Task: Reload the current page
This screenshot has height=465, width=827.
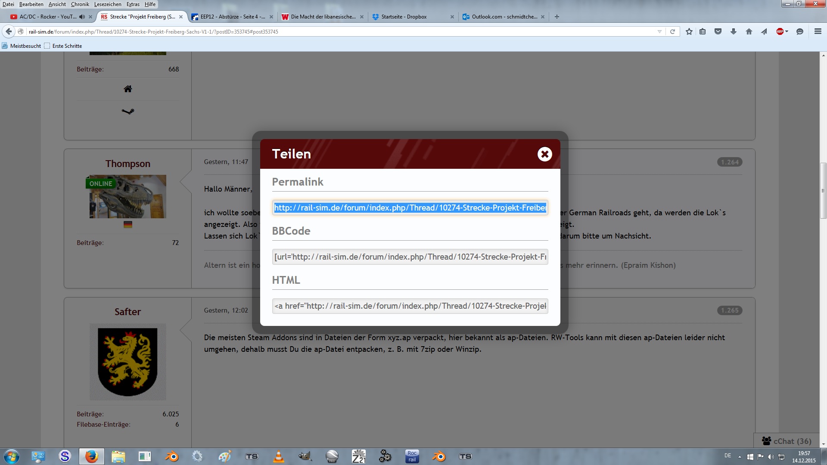Action: (x=672, y=31)
